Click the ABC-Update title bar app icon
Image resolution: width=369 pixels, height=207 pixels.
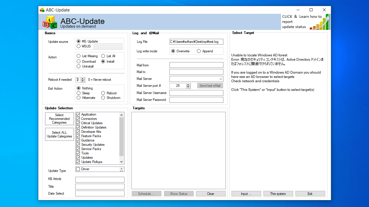pos(42,10)
